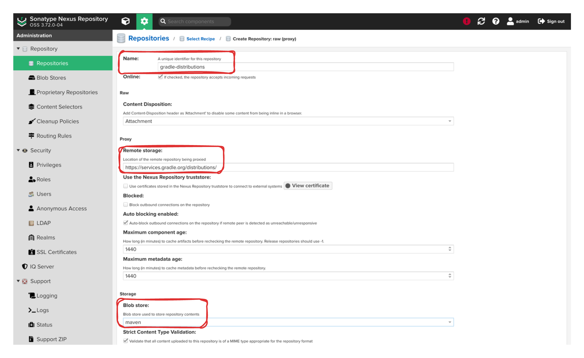Open the Content Disposition dropdown

288,121
